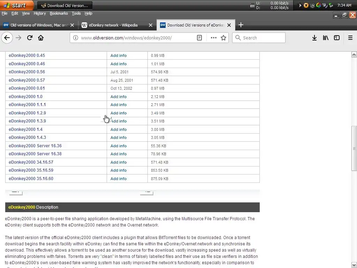This screenshot has height=268, width=357.
Task: Click Add info for eDonkey2000 1.4.3
Action: (x=119, y=137)
